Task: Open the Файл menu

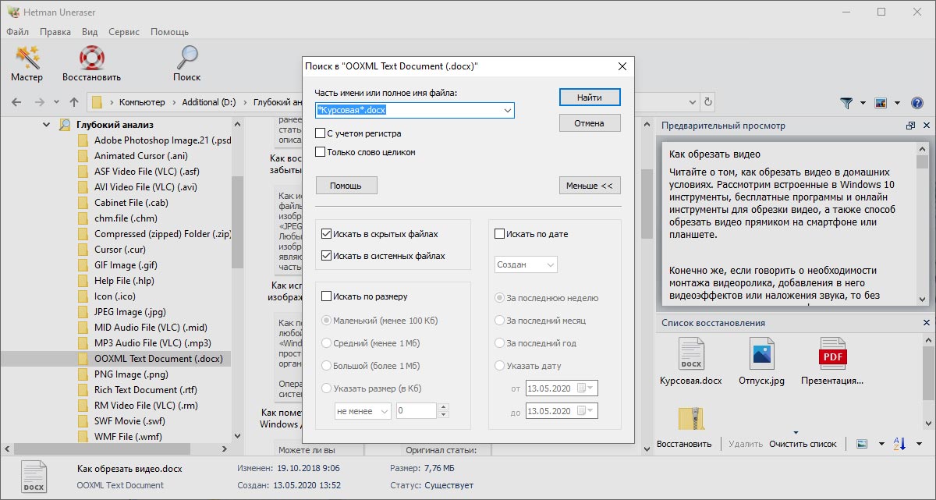Action: [17, 32]
